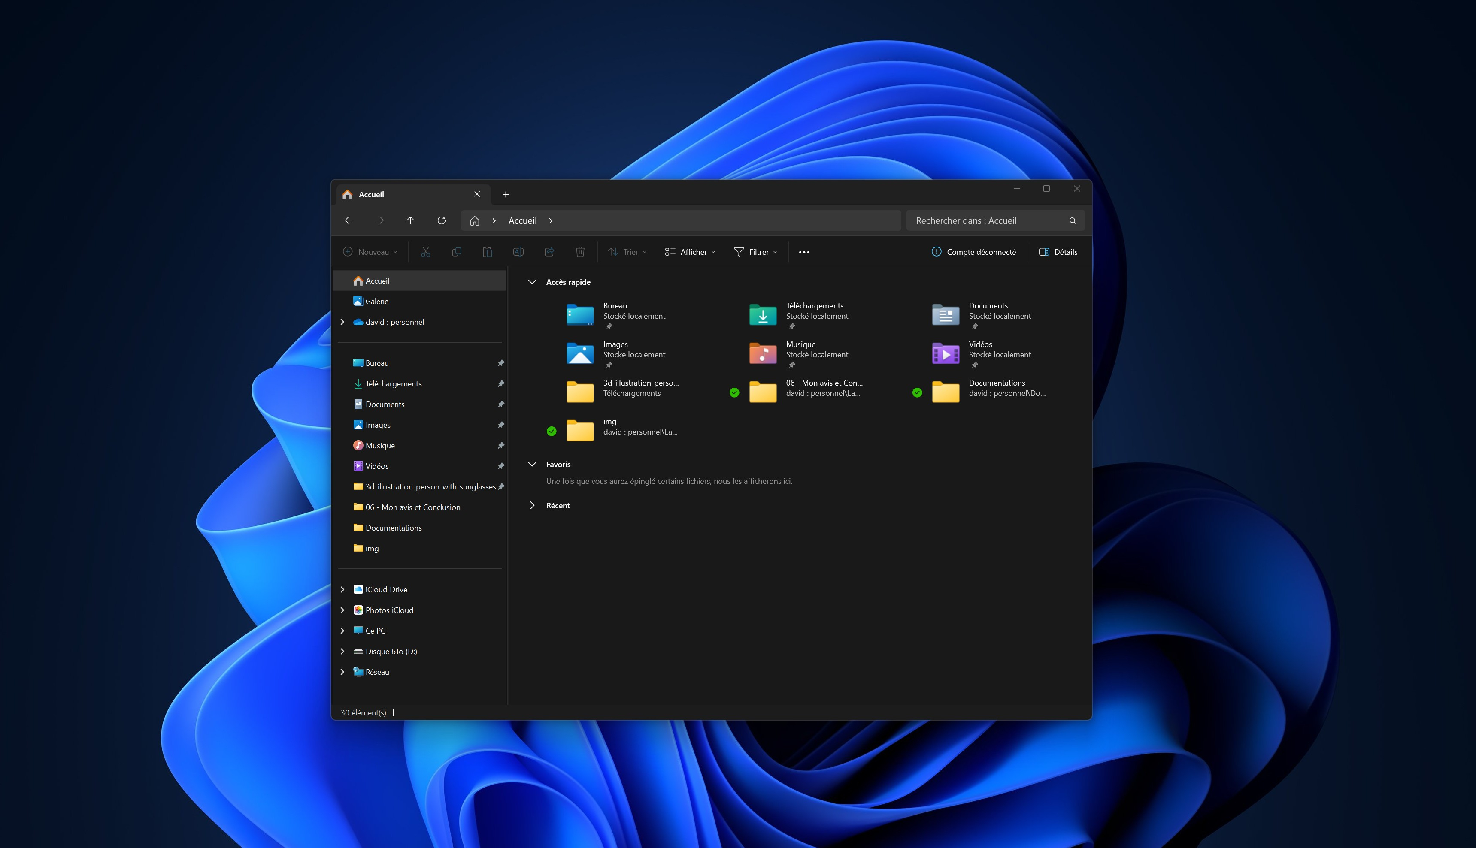Image resolution: width=1476 pixels, height=848 pixels.
Task: Switch to the Accueil tab
Action: 371,194
